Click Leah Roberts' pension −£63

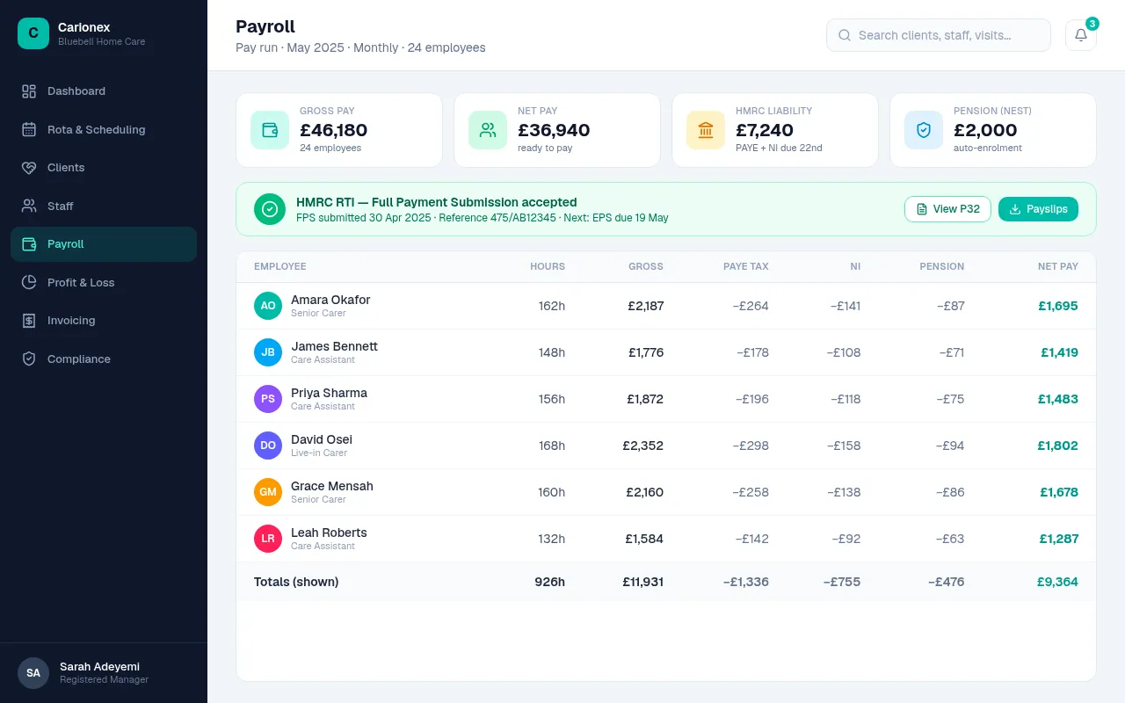(950, 539)
